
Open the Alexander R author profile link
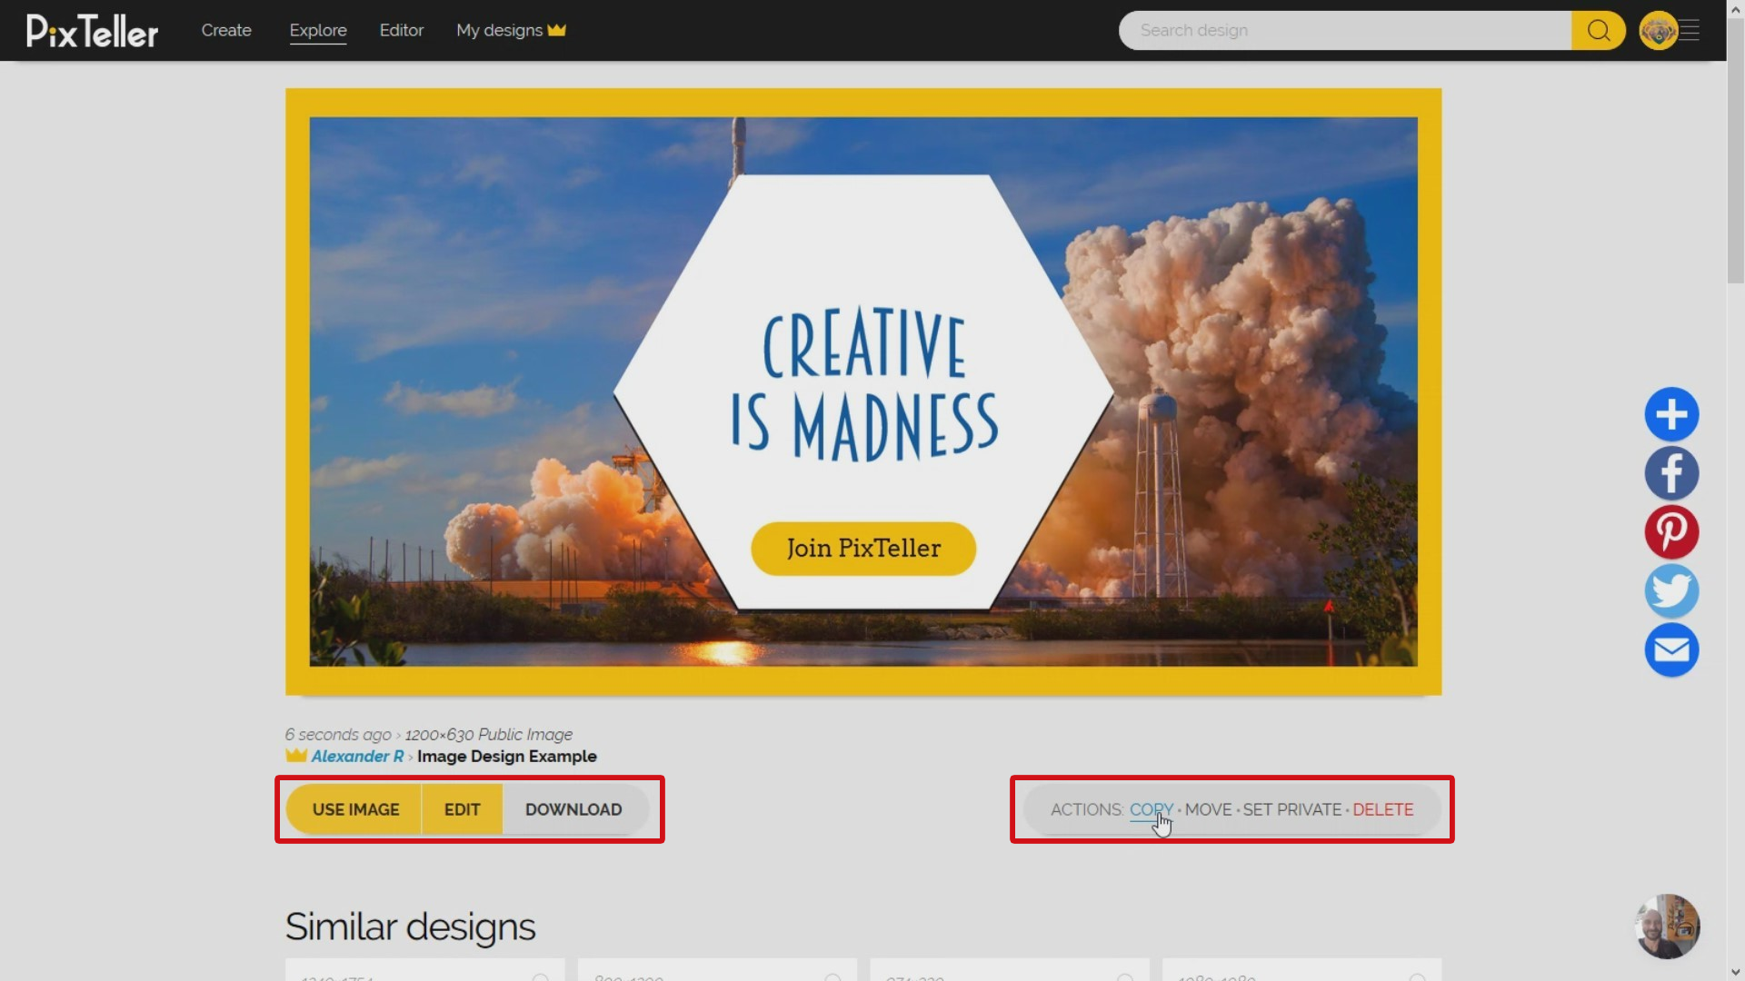tap(357, 757)
